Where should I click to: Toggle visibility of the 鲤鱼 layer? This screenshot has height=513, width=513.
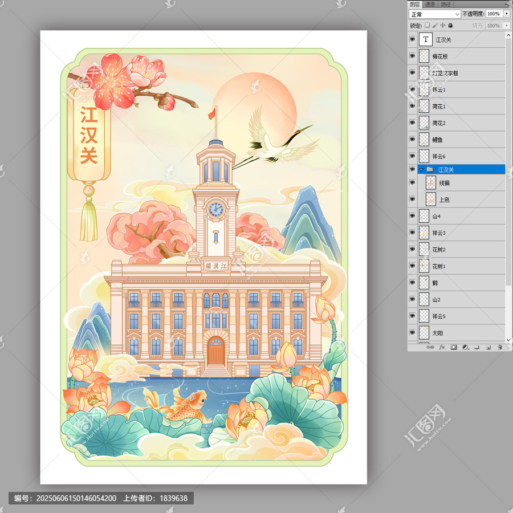(x=412, y=140)
